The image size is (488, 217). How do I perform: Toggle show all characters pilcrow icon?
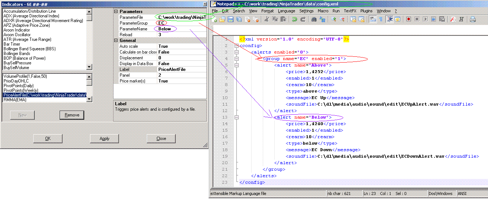[x=381, y=20]
